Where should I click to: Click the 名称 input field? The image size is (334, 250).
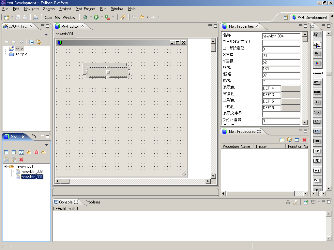click(x=281, y=36)
